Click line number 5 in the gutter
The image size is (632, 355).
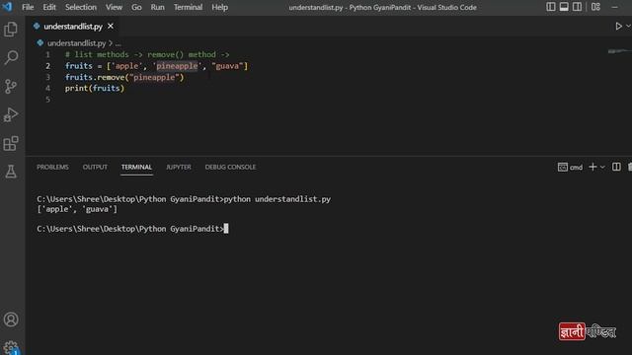[48, 100]
